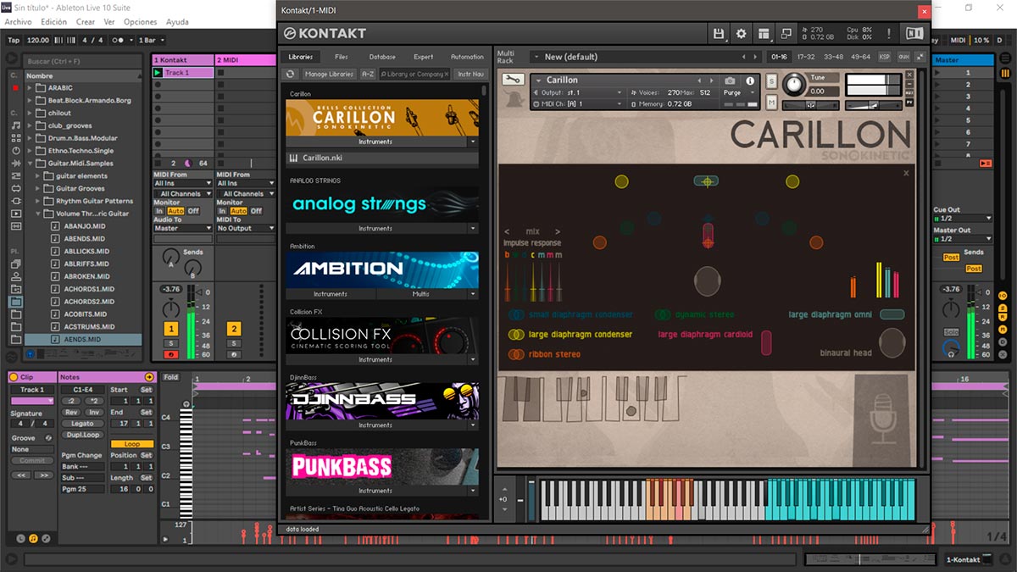Open quantization 1 Bar dropdown

[x=151, y=40]
